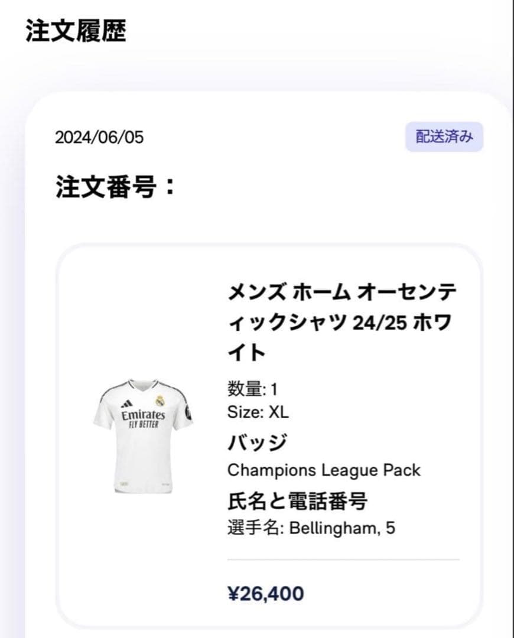The height and width of the screenshot is (638, 514).
Task: Click the divider line above the price
Action: point(343,559)
